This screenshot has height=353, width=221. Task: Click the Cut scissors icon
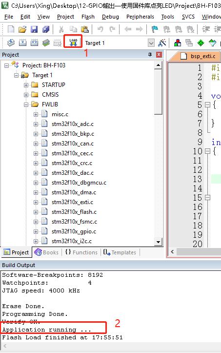pos(61,29)
